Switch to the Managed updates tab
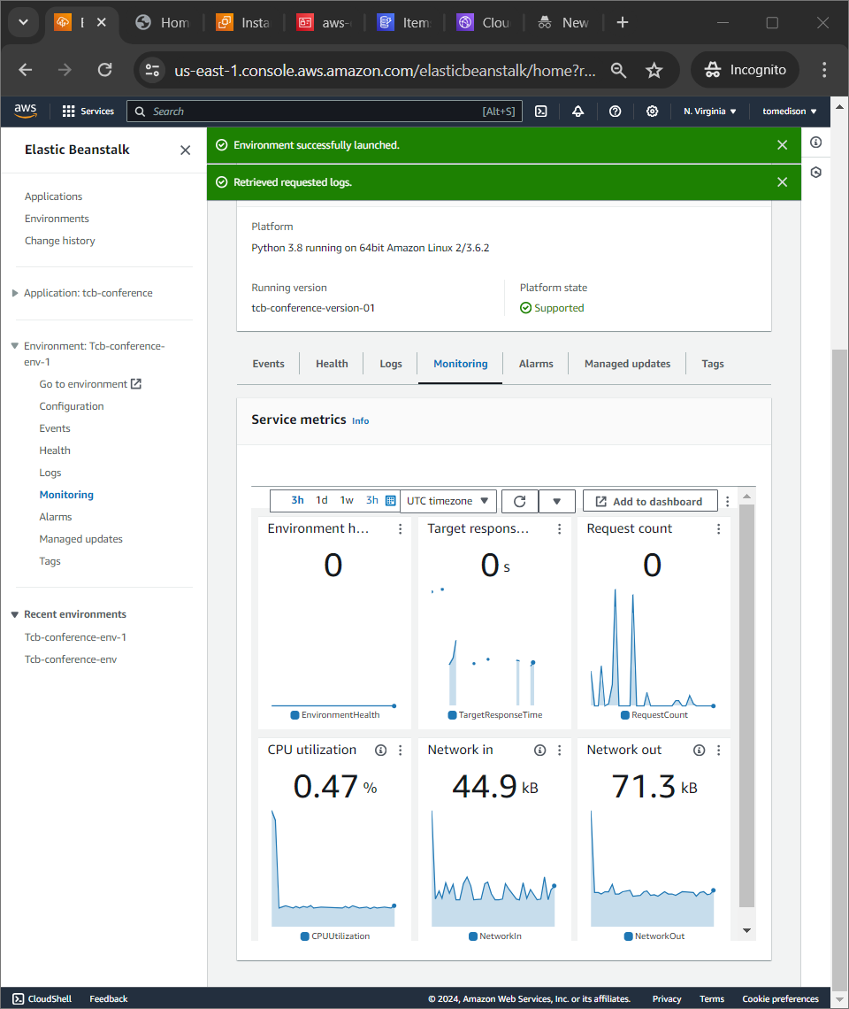The image size is (849, 1009). (x=627, y=365)
